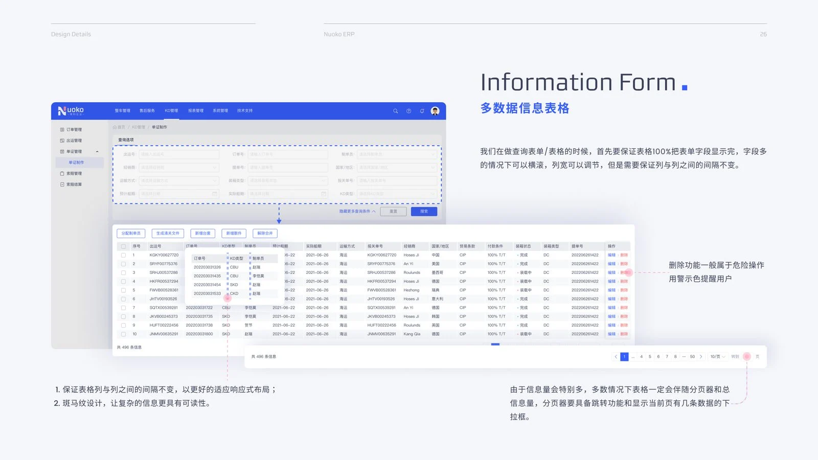The image size is (818, 460).
Task: Click the 重置 button
Action: (393, 212)
